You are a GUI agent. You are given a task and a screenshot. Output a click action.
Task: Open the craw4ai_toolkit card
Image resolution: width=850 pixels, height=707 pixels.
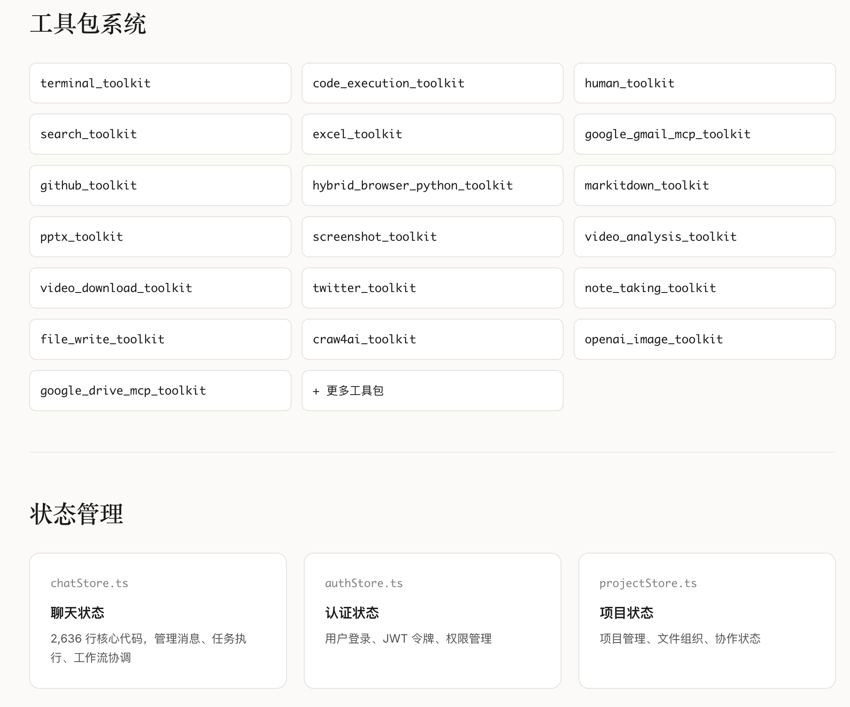click(x=432, y=339)
